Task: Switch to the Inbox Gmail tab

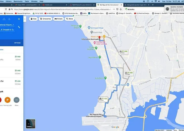Action: (x=27, y=5)
